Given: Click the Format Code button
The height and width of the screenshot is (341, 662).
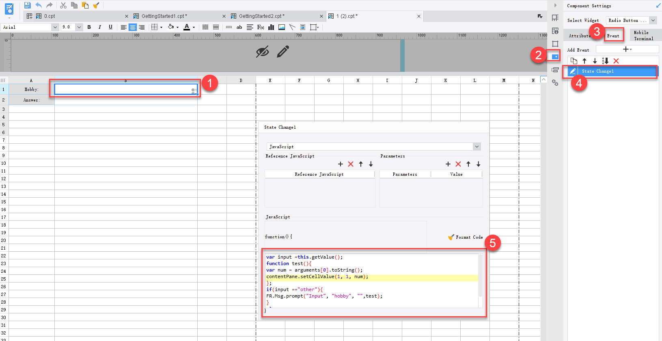Looking at the screenshot, I should [x=466, y=237].
